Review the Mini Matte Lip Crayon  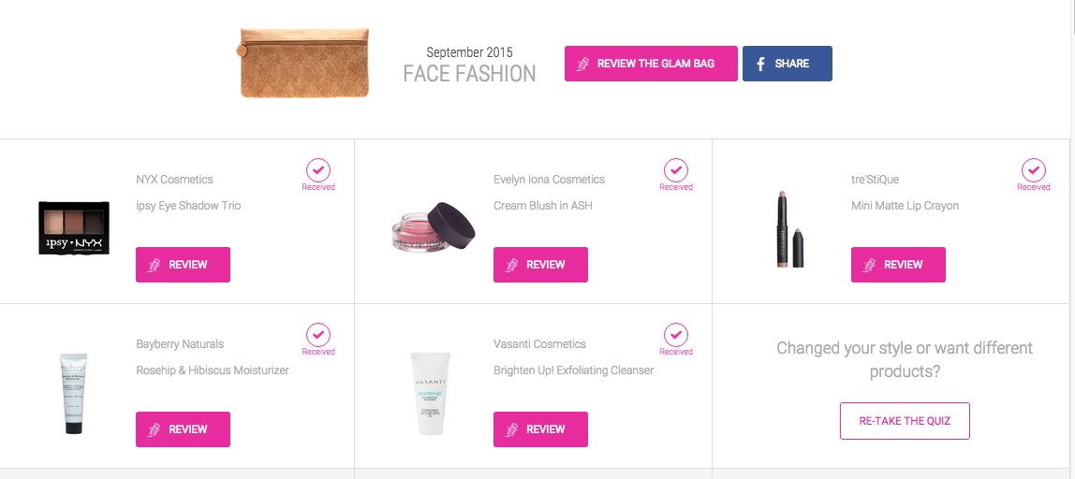coord(898,265)
